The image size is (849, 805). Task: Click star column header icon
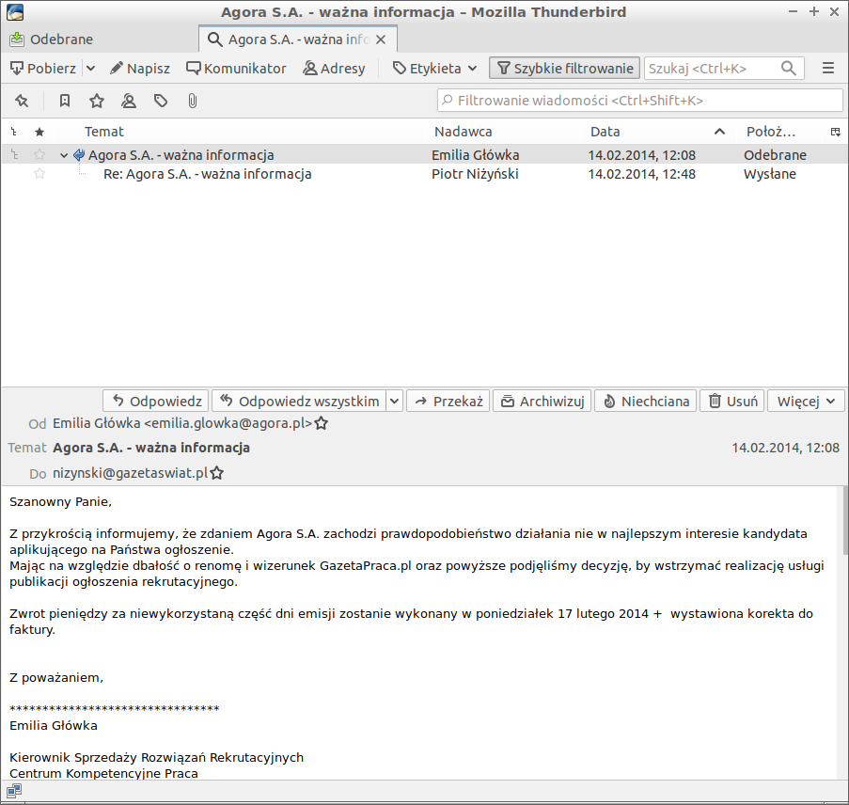point(39,132)
